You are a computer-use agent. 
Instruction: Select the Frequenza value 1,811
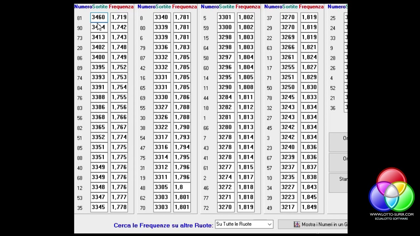coord(246,97)
